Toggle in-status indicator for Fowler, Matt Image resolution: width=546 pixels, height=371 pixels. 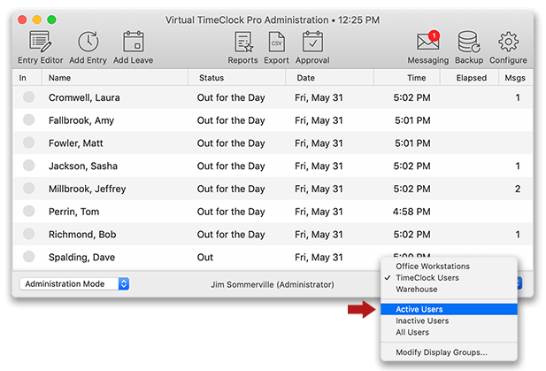pos(28,143)
